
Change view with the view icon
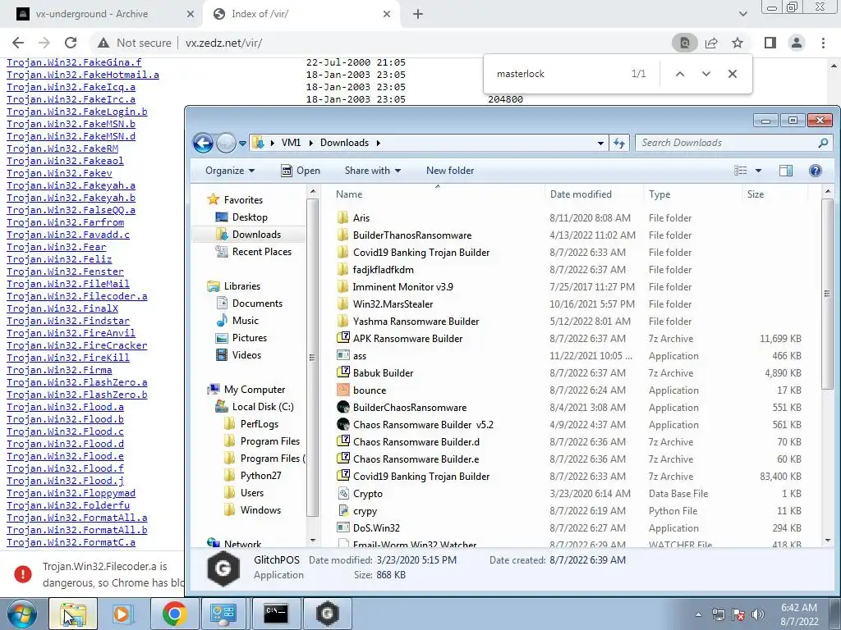[741, 171]
